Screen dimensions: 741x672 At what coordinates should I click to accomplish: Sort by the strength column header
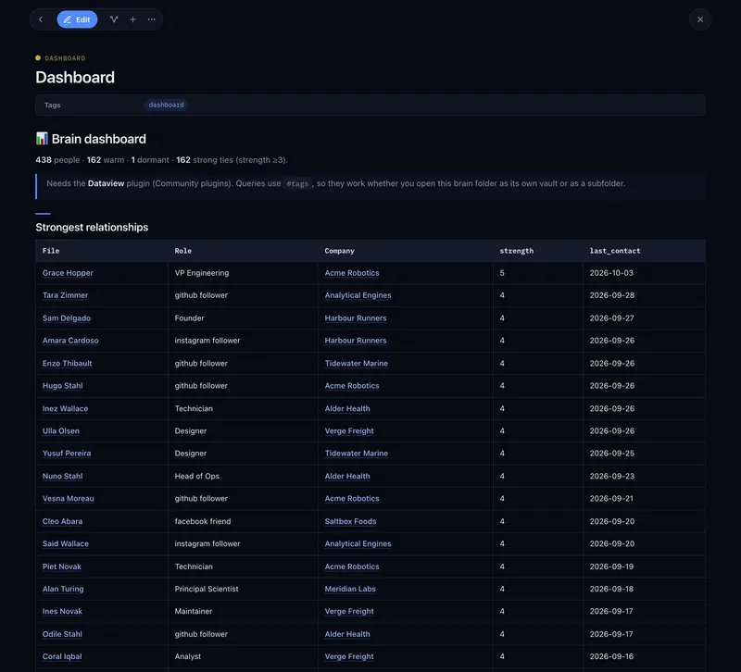pos(517,251)
